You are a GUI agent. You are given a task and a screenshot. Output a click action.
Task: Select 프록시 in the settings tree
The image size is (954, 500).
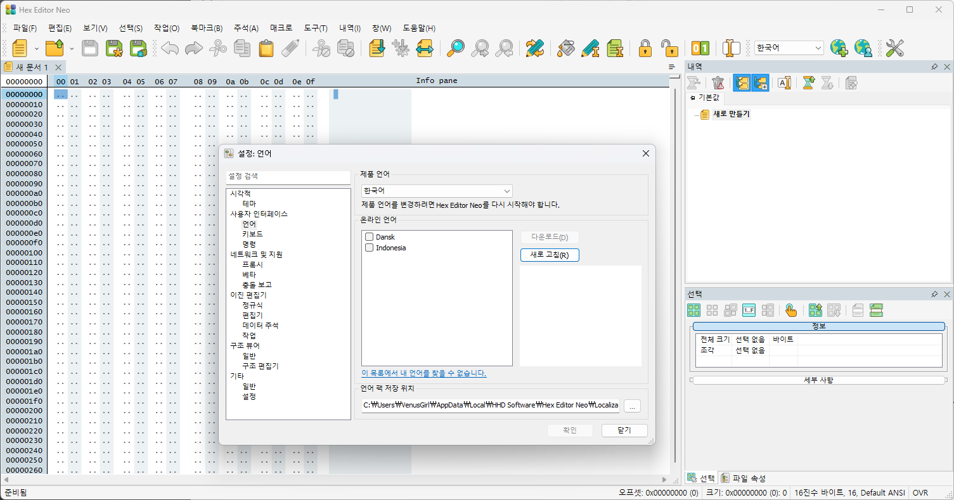[x=252, y=264]
